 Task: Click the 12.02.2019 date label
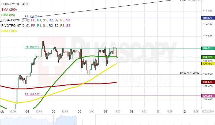pyautogui.click(x=208, y=111)
